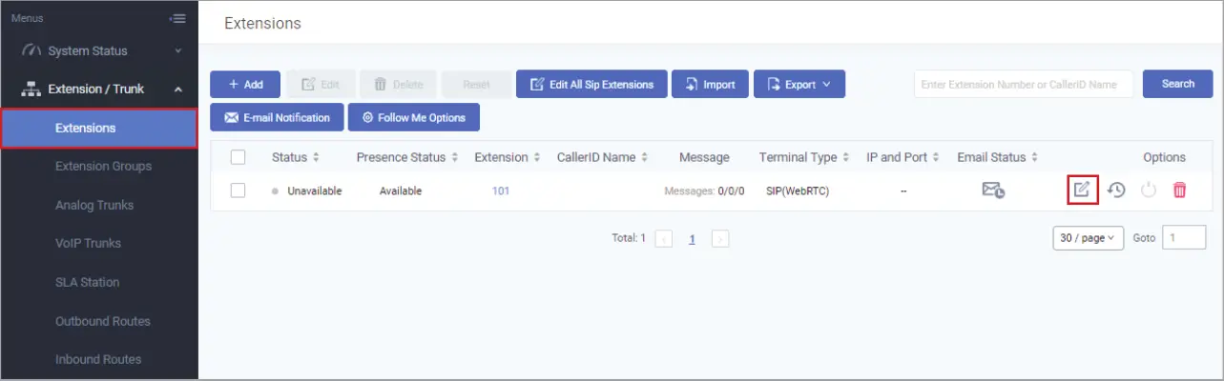This screenshot has width=1224, height=381.
Task: Click the Unavailable status text
Action: point(314,190)
